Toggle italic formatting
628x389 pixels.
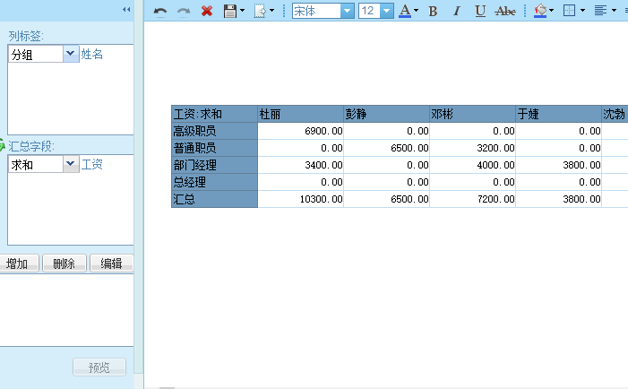[x=456, y=12]
